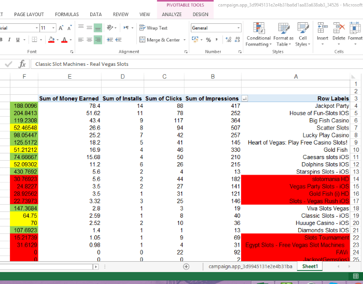The height and width of the screenshot is (284, 363).
Task: Toggle Bottom Align
Action: (98, 28)
